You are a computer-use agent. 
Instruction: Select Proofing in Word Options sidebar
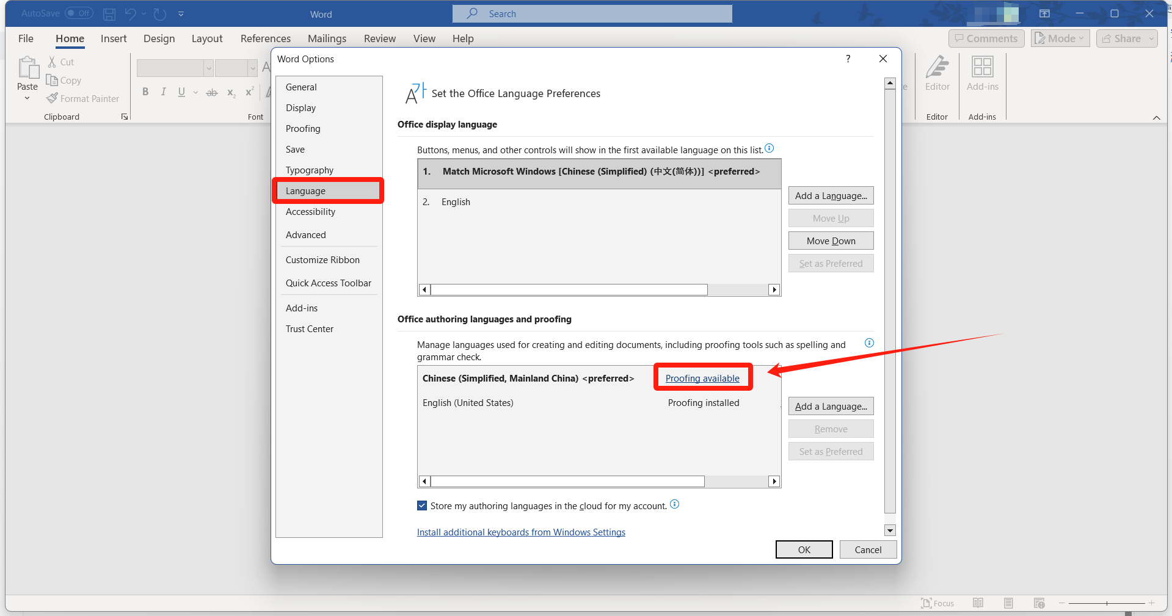click(x=303, y=129)
